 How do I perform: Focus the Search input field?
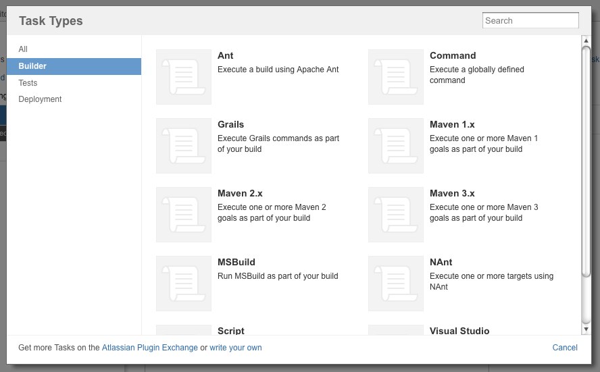pyautogui.click(x=530, y=21)
